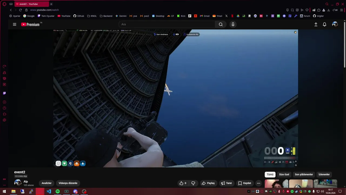Reload the current page
This screenshot has height=195, width=346.
pyautogui.click(x=20, y=10)
